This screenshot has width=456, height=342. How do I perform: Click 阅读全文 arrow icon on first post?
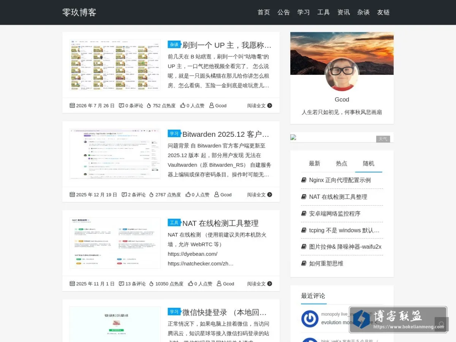coord(270,106)
